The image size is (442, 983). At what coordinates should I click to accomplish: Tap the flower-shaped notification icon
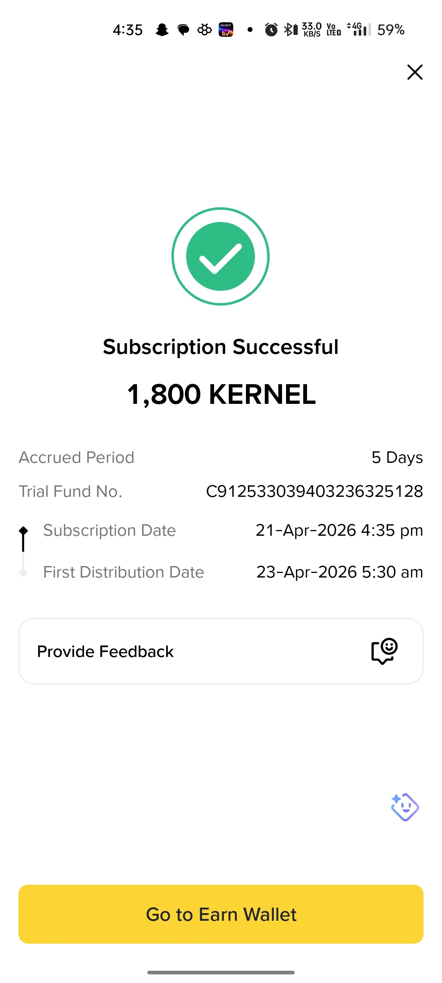(x=205, y=30)
